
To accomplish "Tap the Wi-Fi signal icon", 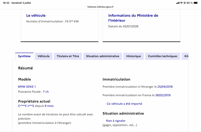I will click(181, 3).
